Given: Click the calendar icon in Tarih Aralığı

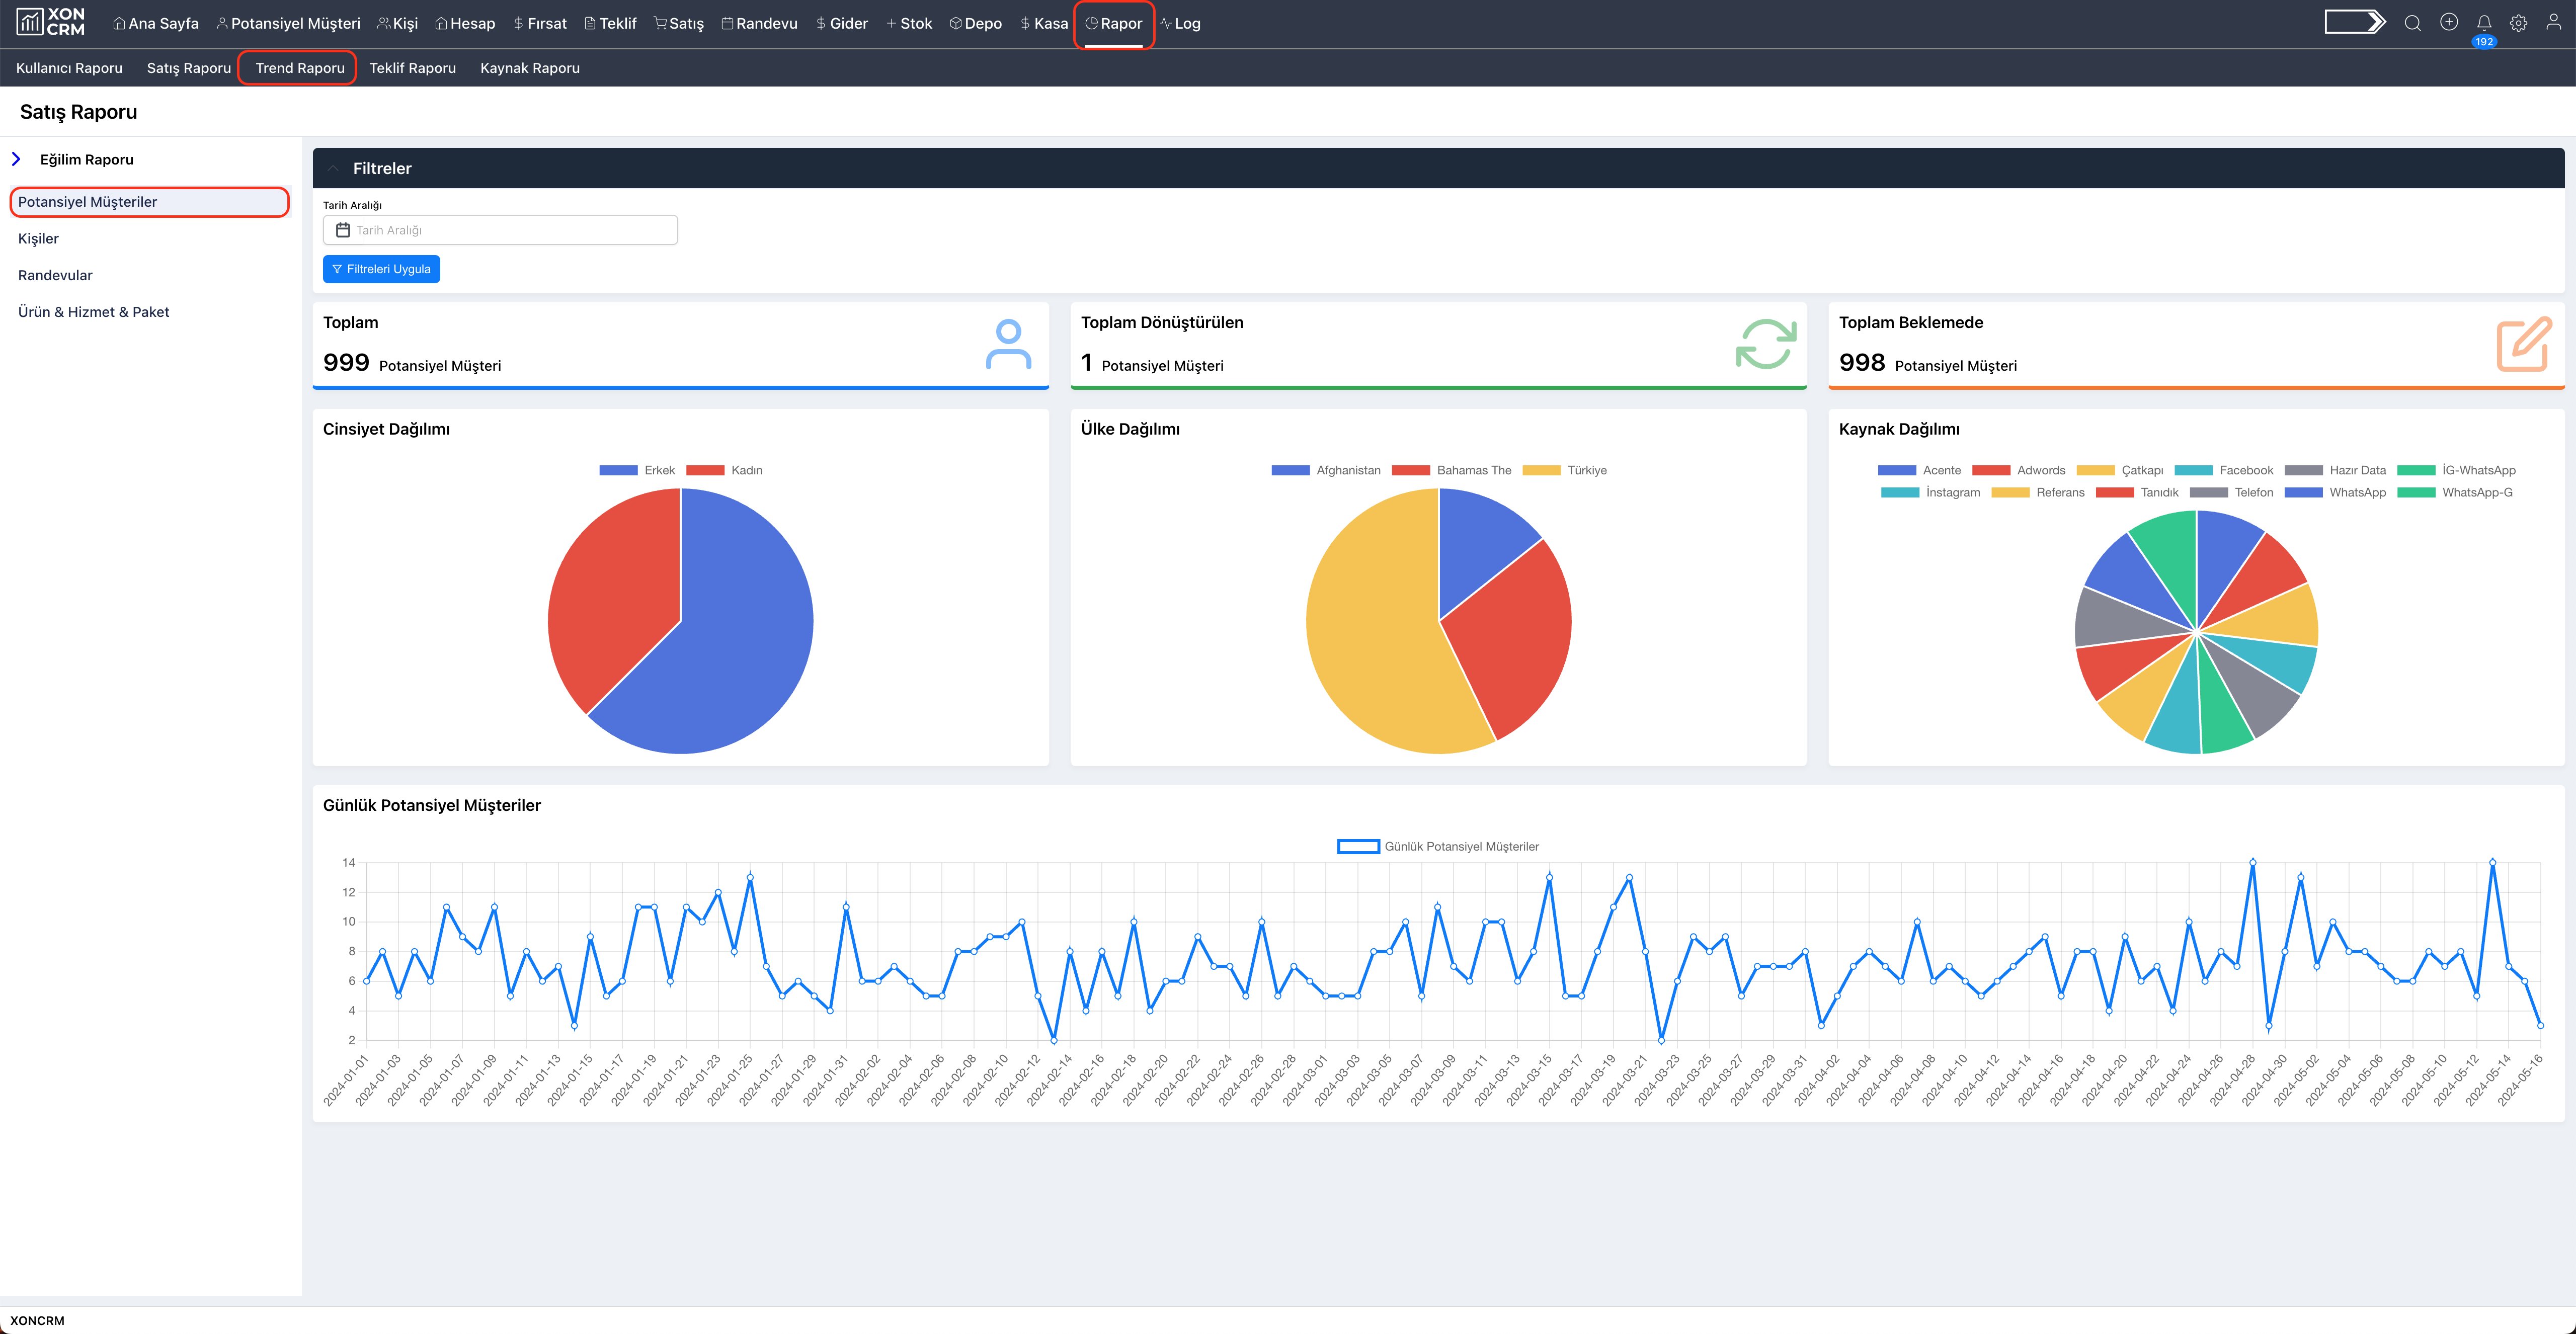Looking at the screenshot, I should [343, 230].
